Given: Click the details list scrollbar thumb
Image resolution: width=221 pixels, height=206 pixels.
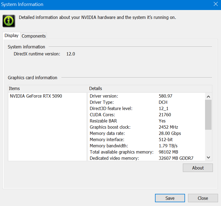Looking at the screenshot, I should tap(208, 115).
